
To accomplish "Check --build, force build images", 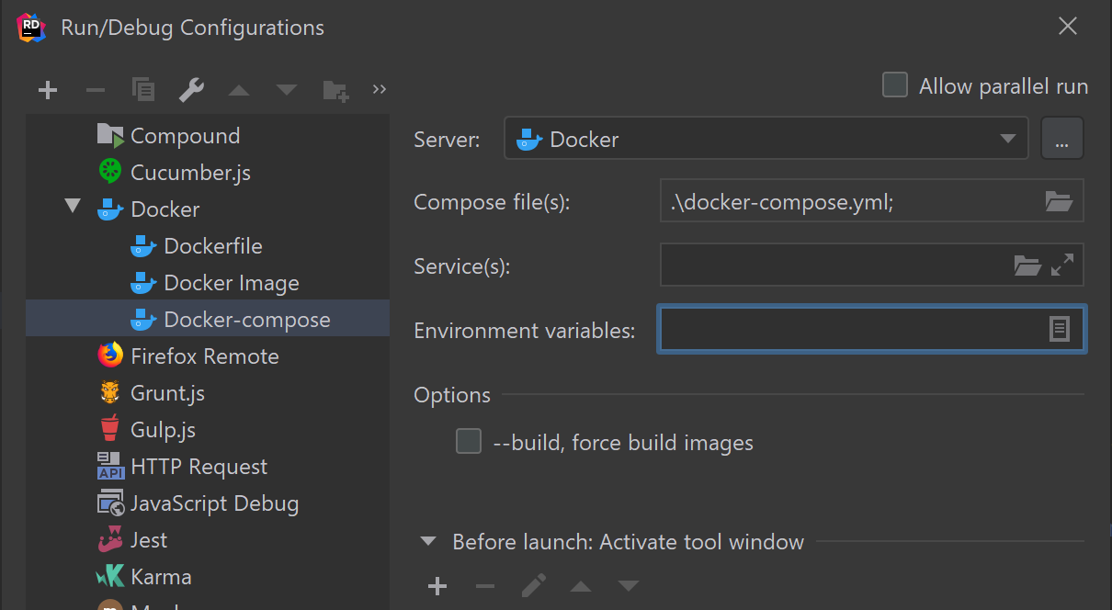I will 469,441.
